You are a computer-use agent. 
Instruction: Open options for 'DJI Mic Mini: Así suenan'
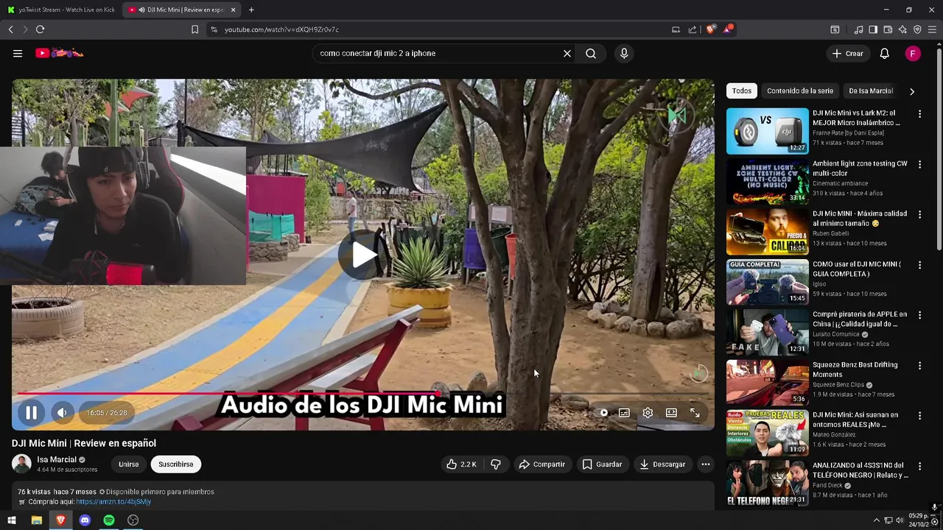pyautogui.click(x=919, y=415)
